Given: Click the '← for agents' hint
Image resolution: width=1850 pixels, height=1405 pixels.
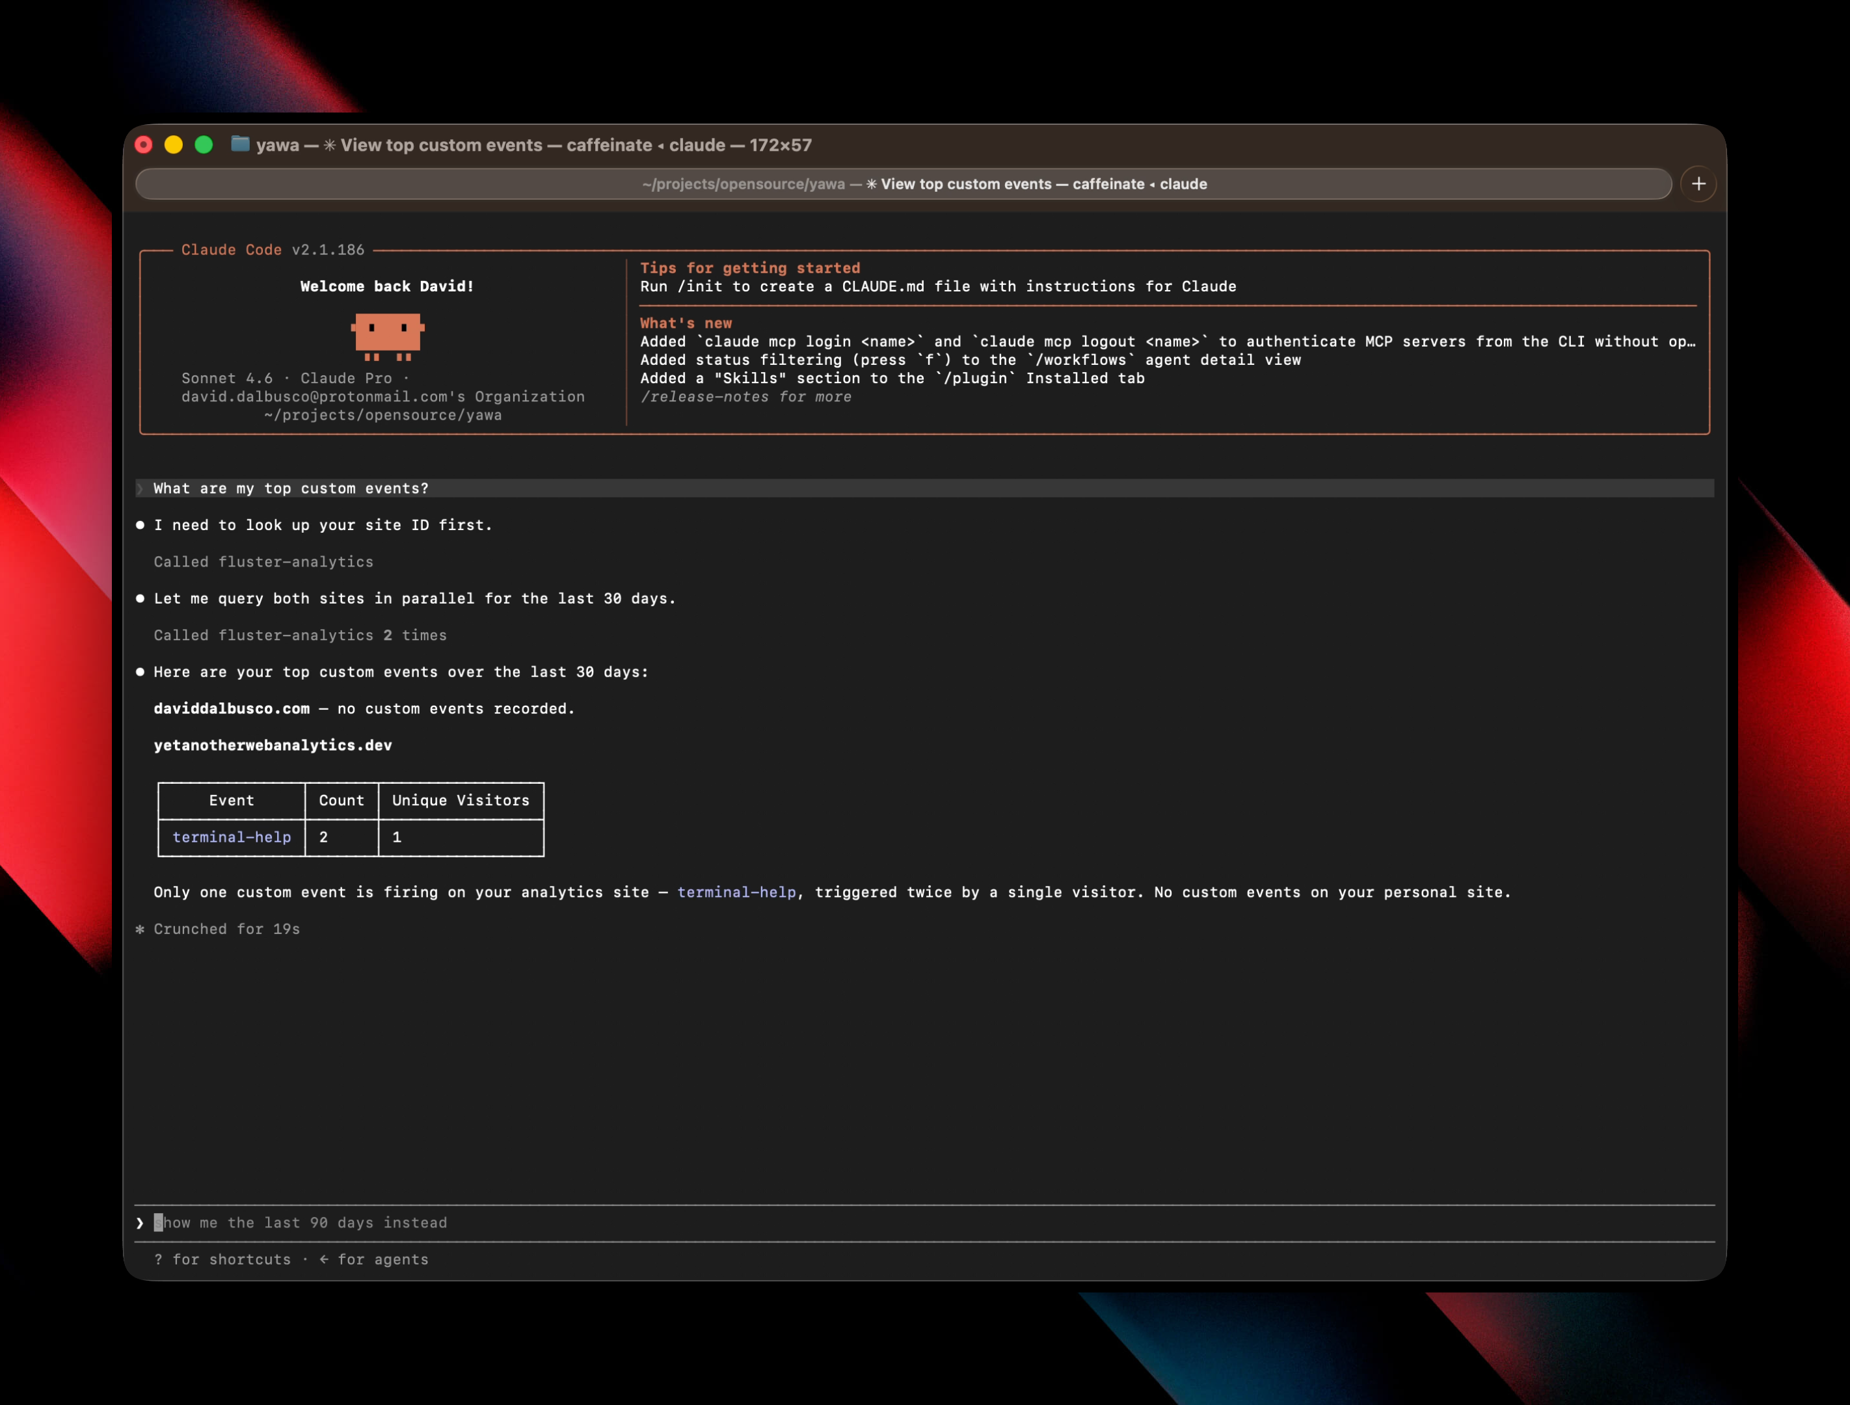Looking at the screenshot, I should pyautogui.click(x=374, y=1259).
